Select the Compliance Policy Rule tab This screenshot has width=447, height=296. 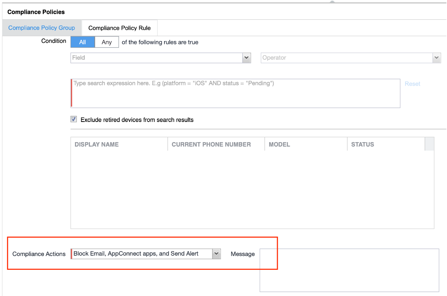pyautogui.click(x=119, y=28)
